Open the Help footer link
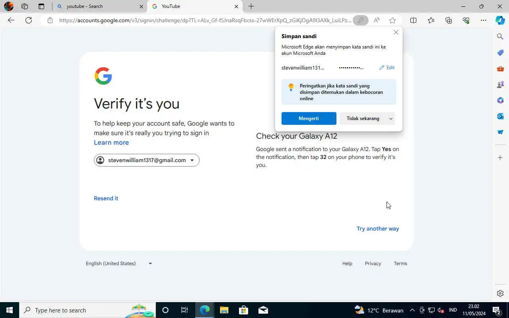Image resolution: width=509 pixels, height=318 pixels. 347,264
